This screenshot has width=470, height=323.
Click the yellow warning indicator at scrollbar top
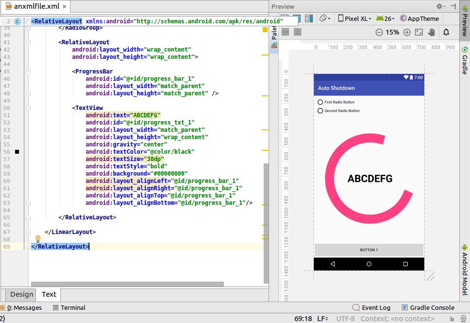pos(265,30)
